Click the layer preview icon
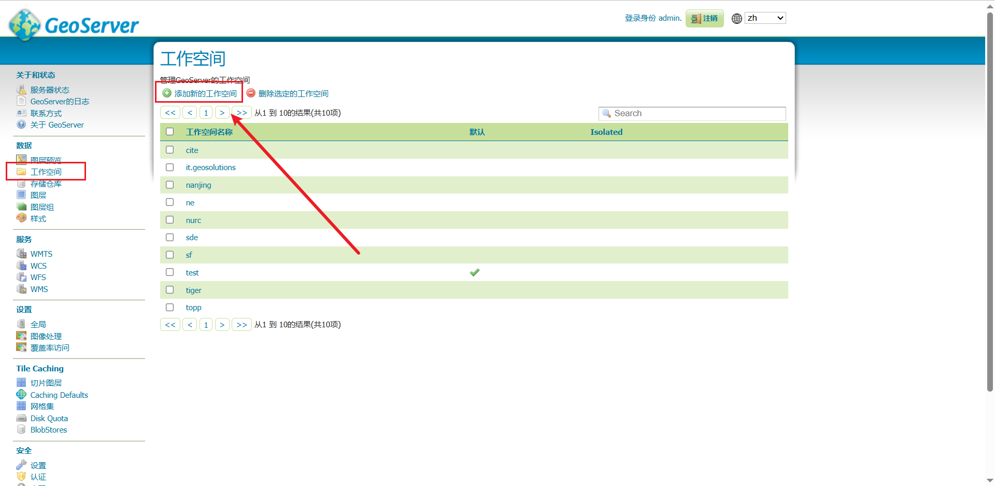The width and height of the screenshot is (995, 486). point(21,159)
